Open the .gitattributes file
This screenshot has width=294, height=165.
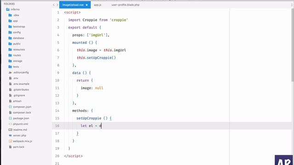(21, 90)
